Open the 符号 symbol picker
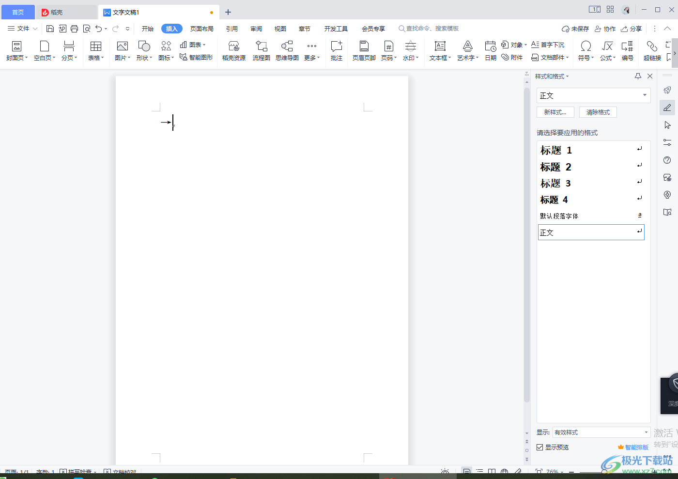678x479 pixels. [586, 51]
